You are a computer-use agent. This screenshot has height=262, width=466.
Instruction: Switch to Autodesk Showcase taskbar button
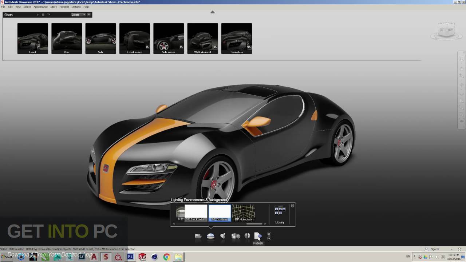point(106,257)
